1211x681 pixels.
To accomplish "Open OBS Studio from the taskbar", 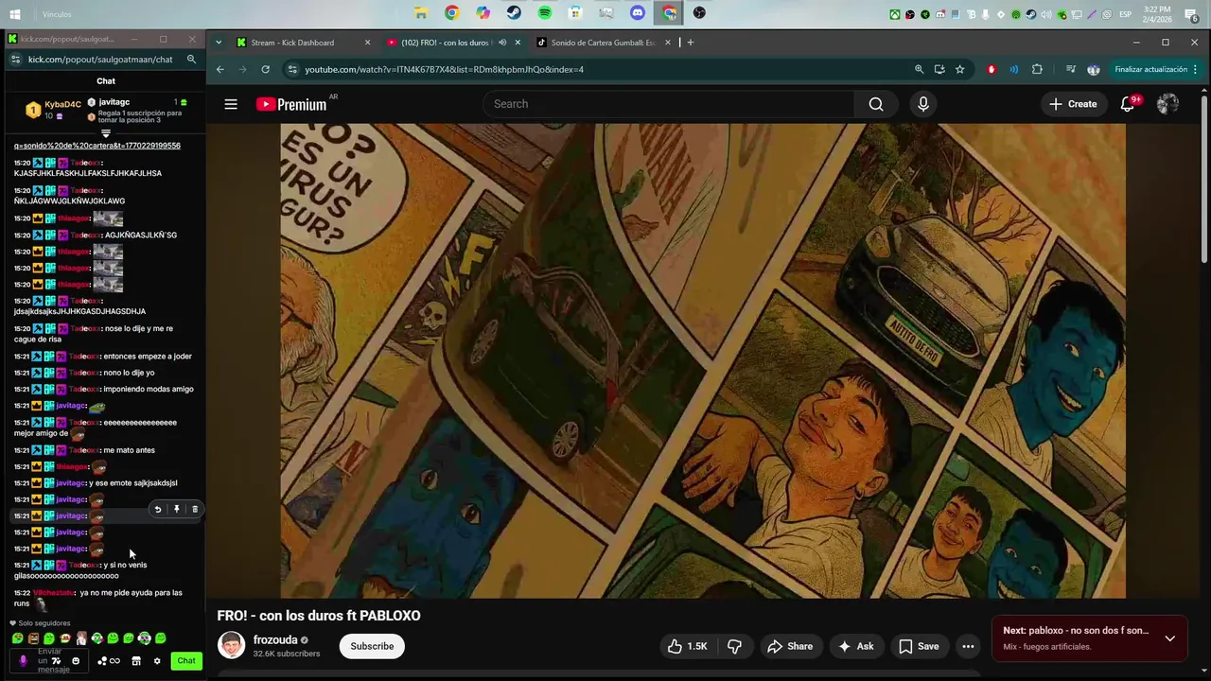I will (x=699, y=13).
